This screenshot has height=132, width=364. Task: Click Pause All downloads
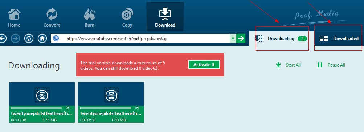[x=331, y=65]
